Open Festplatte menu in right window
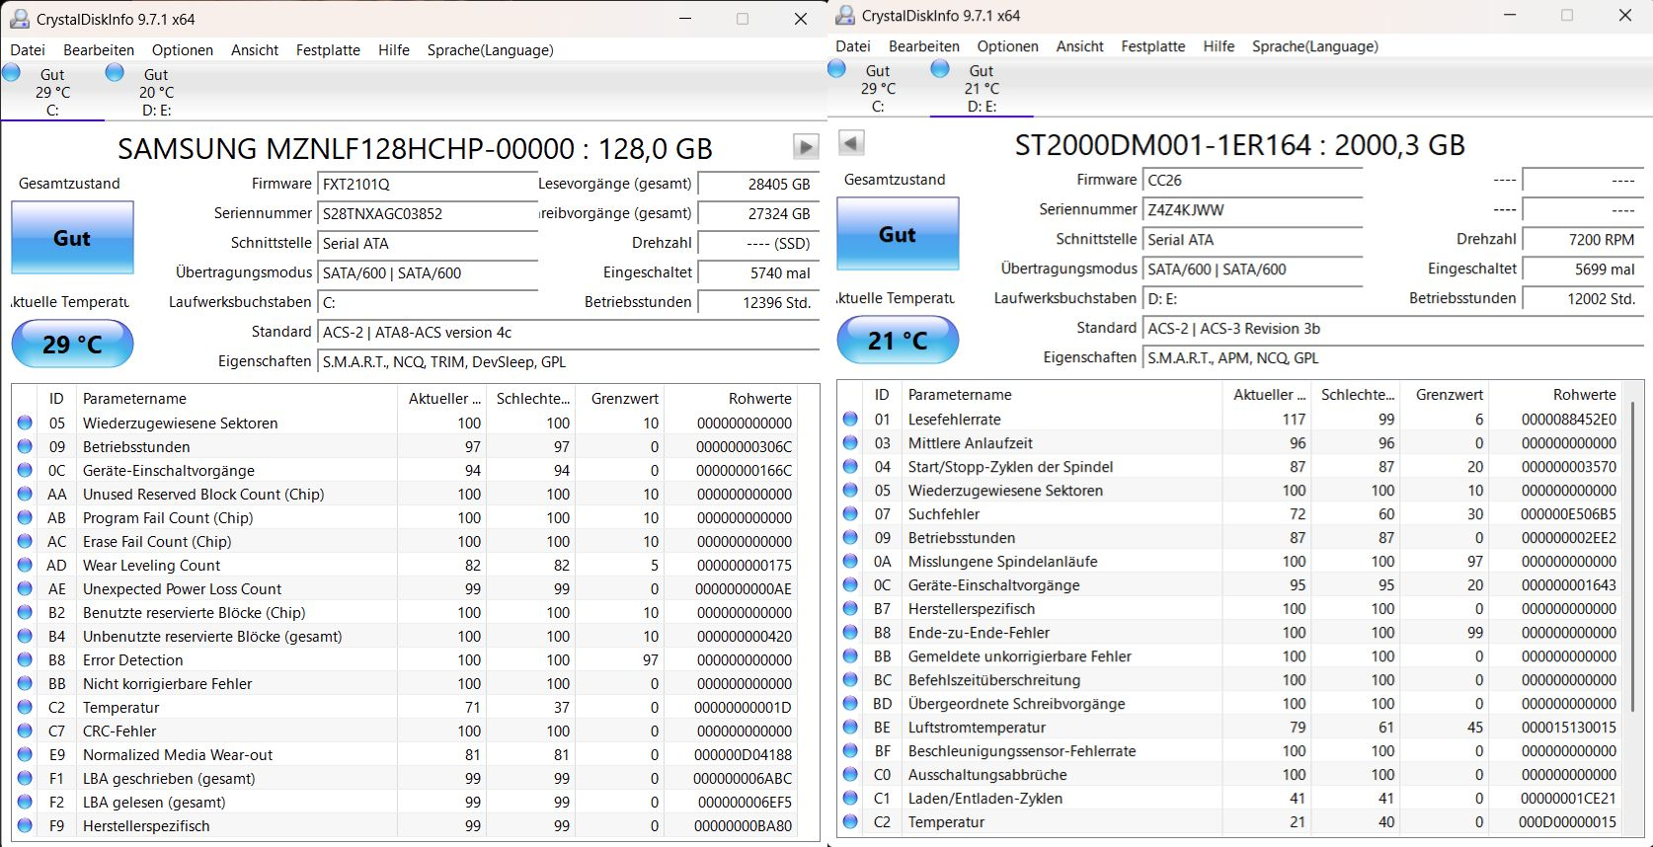The height and width of the screenshot is (847, 1653). point(1153,46)
